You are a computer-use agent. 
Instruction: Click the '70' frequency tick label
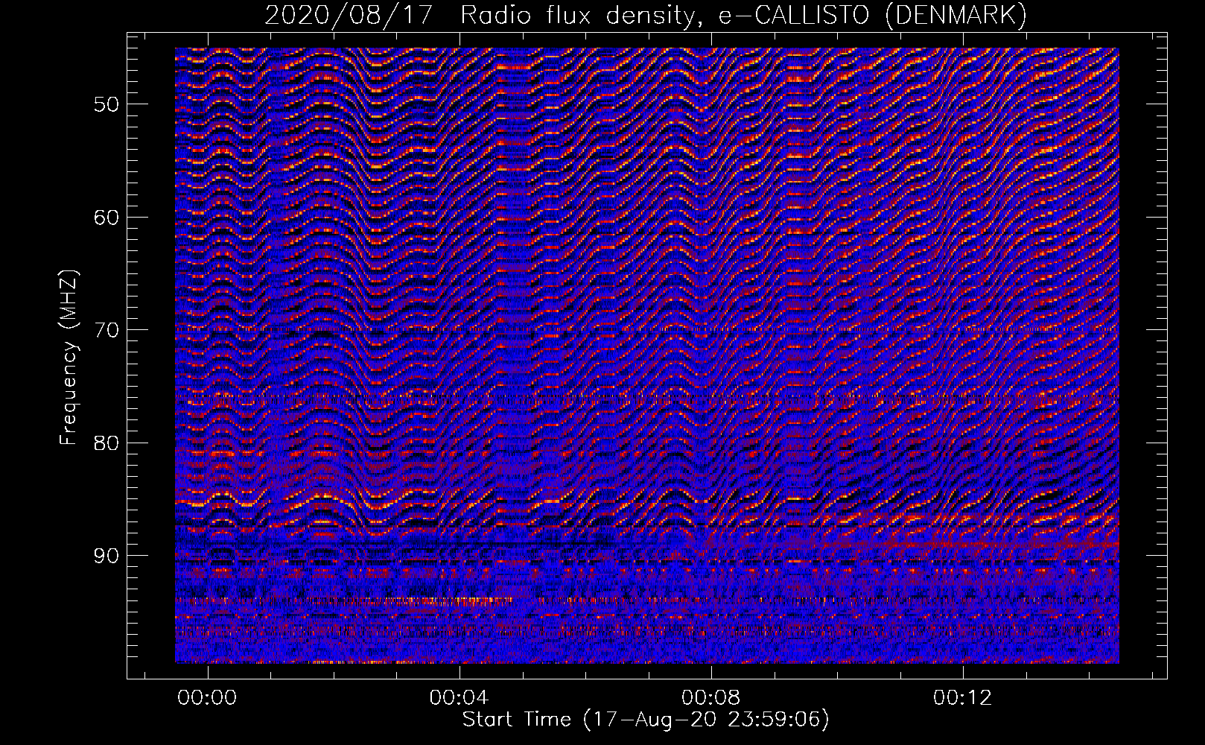tap(106, 330)
